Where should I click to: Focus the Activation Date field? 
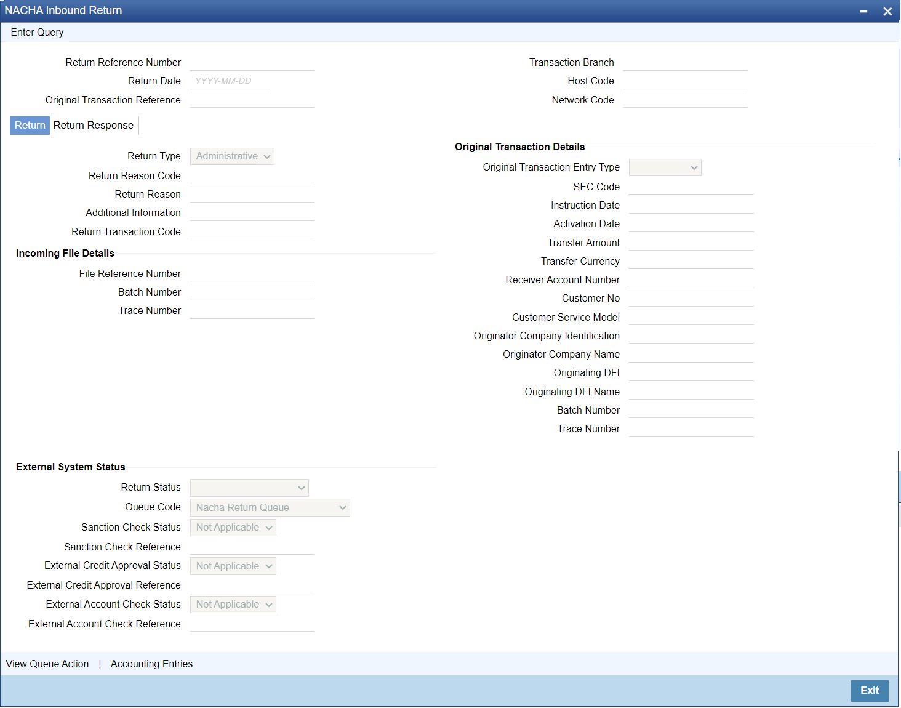(x=691, y=224)
